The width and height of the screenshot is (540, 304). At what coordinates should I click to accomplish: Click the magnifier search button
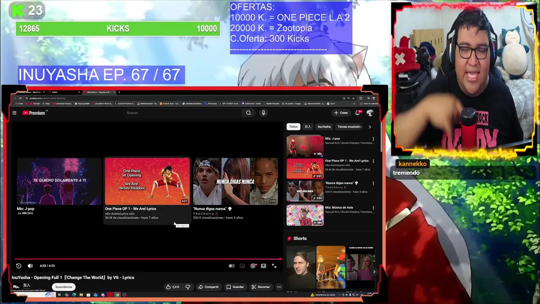(x=248, y=113)
